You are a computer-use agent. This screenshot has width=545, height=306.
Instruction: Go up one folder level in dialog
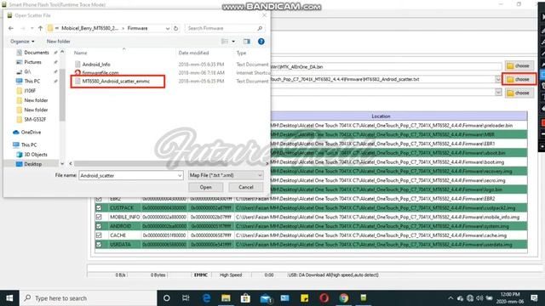tap(40, 28)
